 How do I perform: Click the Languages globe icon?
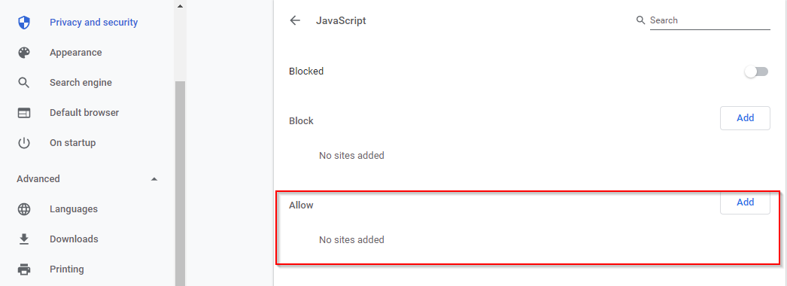pyautogui.click(x=24, y=209)
